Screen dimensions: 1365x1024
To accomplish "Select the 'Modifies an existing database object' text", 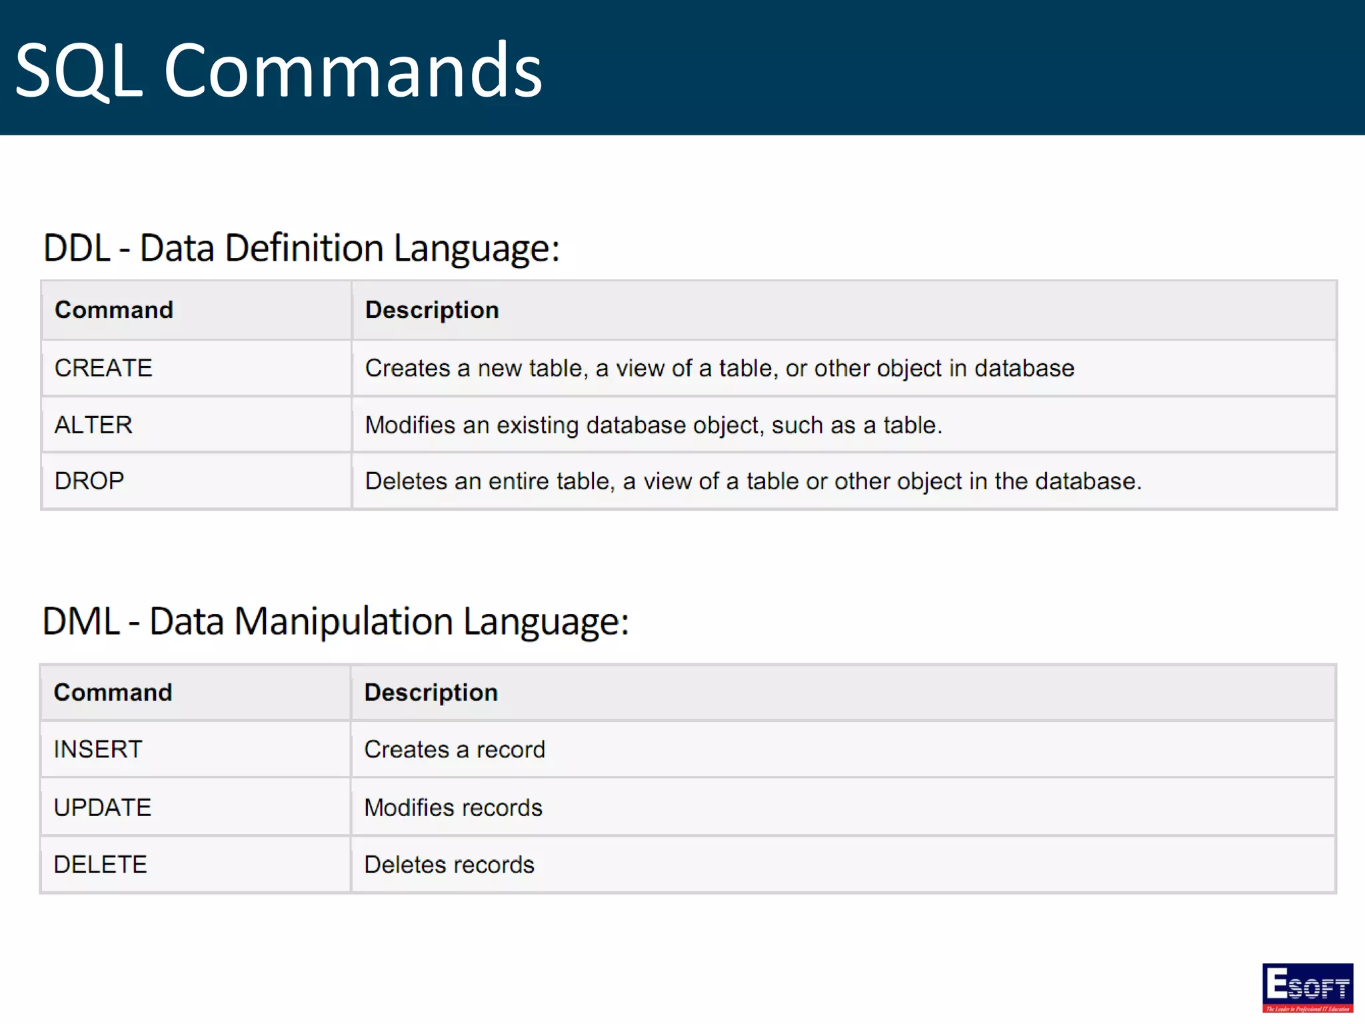I will tap(653, 425).
